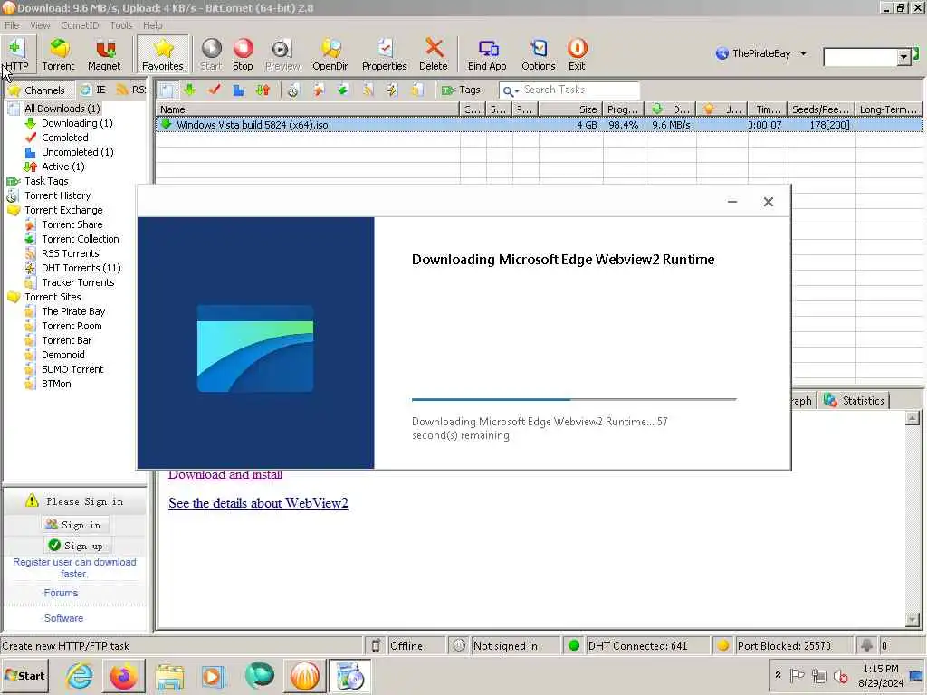Open SUMO Torrent site entry
This screenshot has height=695, width=927.
point(72,369)
